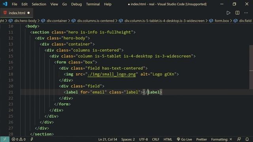Open the Edit menu
Image resolution: width=253 pixels, height=142 pixels.
point(25,4)
